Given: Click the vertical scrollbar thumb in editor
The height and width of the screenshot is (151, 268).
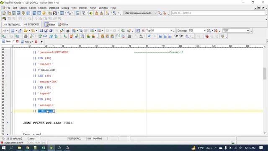Looking at the screenshot, I should 265,74.
